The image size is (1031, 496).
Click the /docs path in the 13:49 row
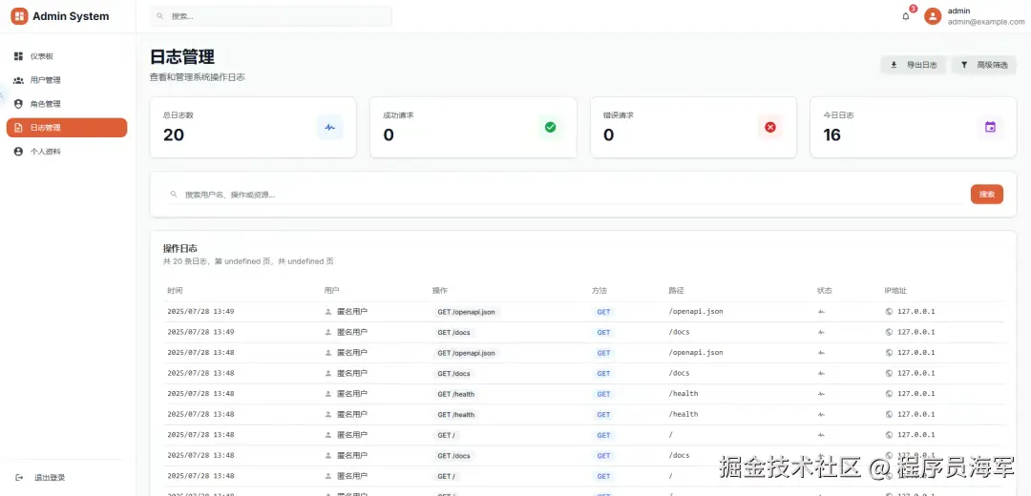(x=680, y=332)
